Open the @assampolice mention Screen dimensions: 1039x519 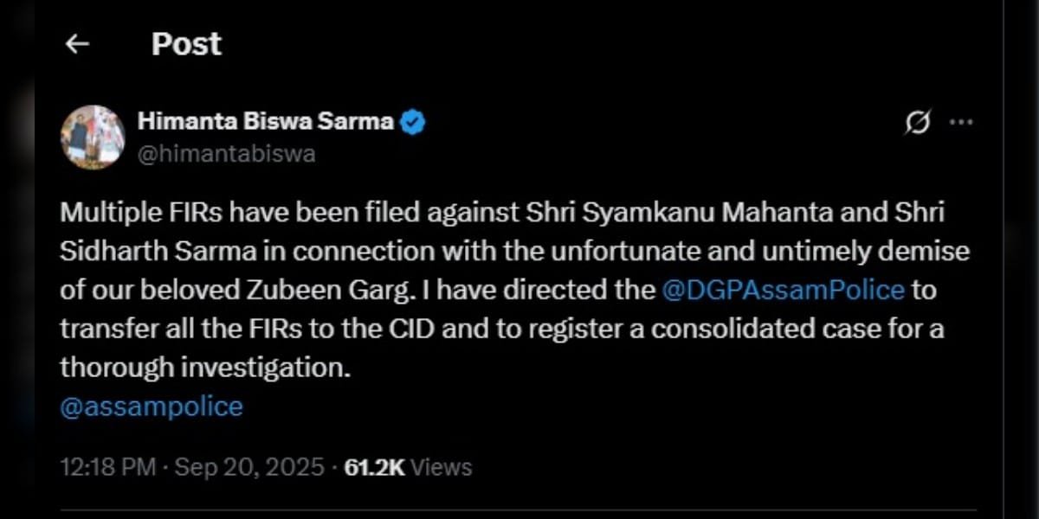(152, 407)
